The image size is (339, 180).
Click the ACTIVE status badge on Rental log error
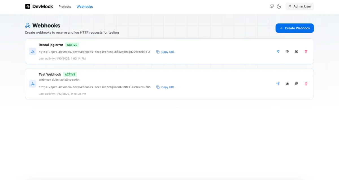point(72,45)
